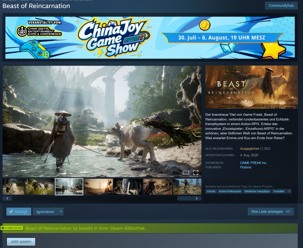Open the Communityhub page

[281, 6]
